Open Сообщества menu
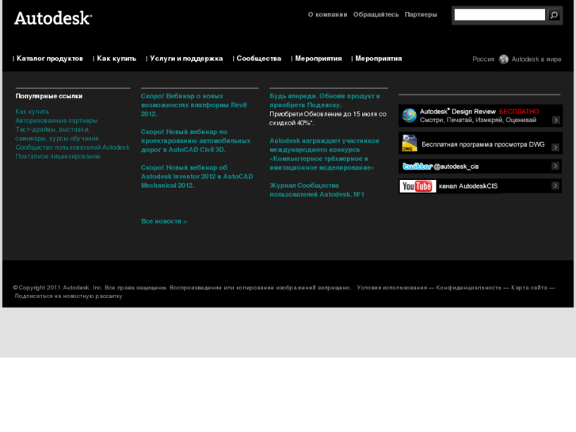Screen dimensions: 576x432 [258, 59]
